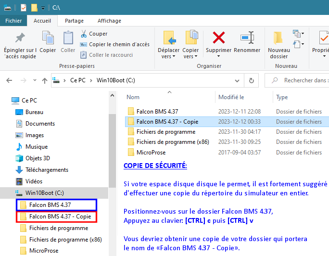Sort files by Modifié le column
The height and width of the screenshot is (256, 329).
231,97
